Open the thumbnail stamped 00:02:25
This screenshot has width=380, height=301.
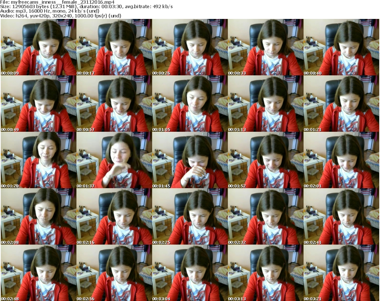coord(190,217)
